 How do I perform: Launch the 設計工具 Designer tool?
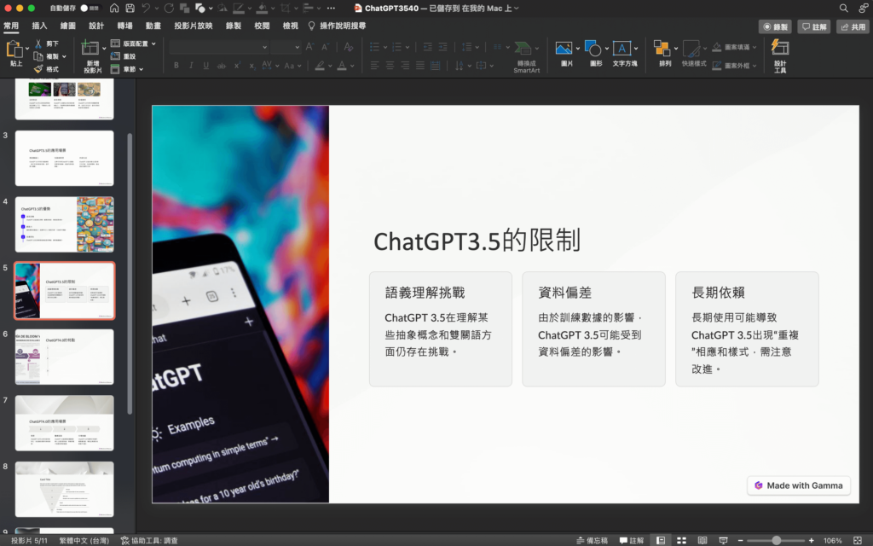[781, 49]
